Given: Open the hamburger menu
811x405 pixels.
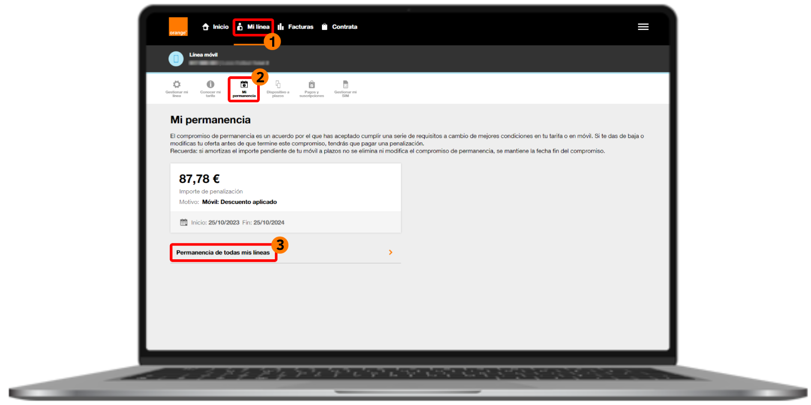Looking at the screenshot, I should 643,27.
